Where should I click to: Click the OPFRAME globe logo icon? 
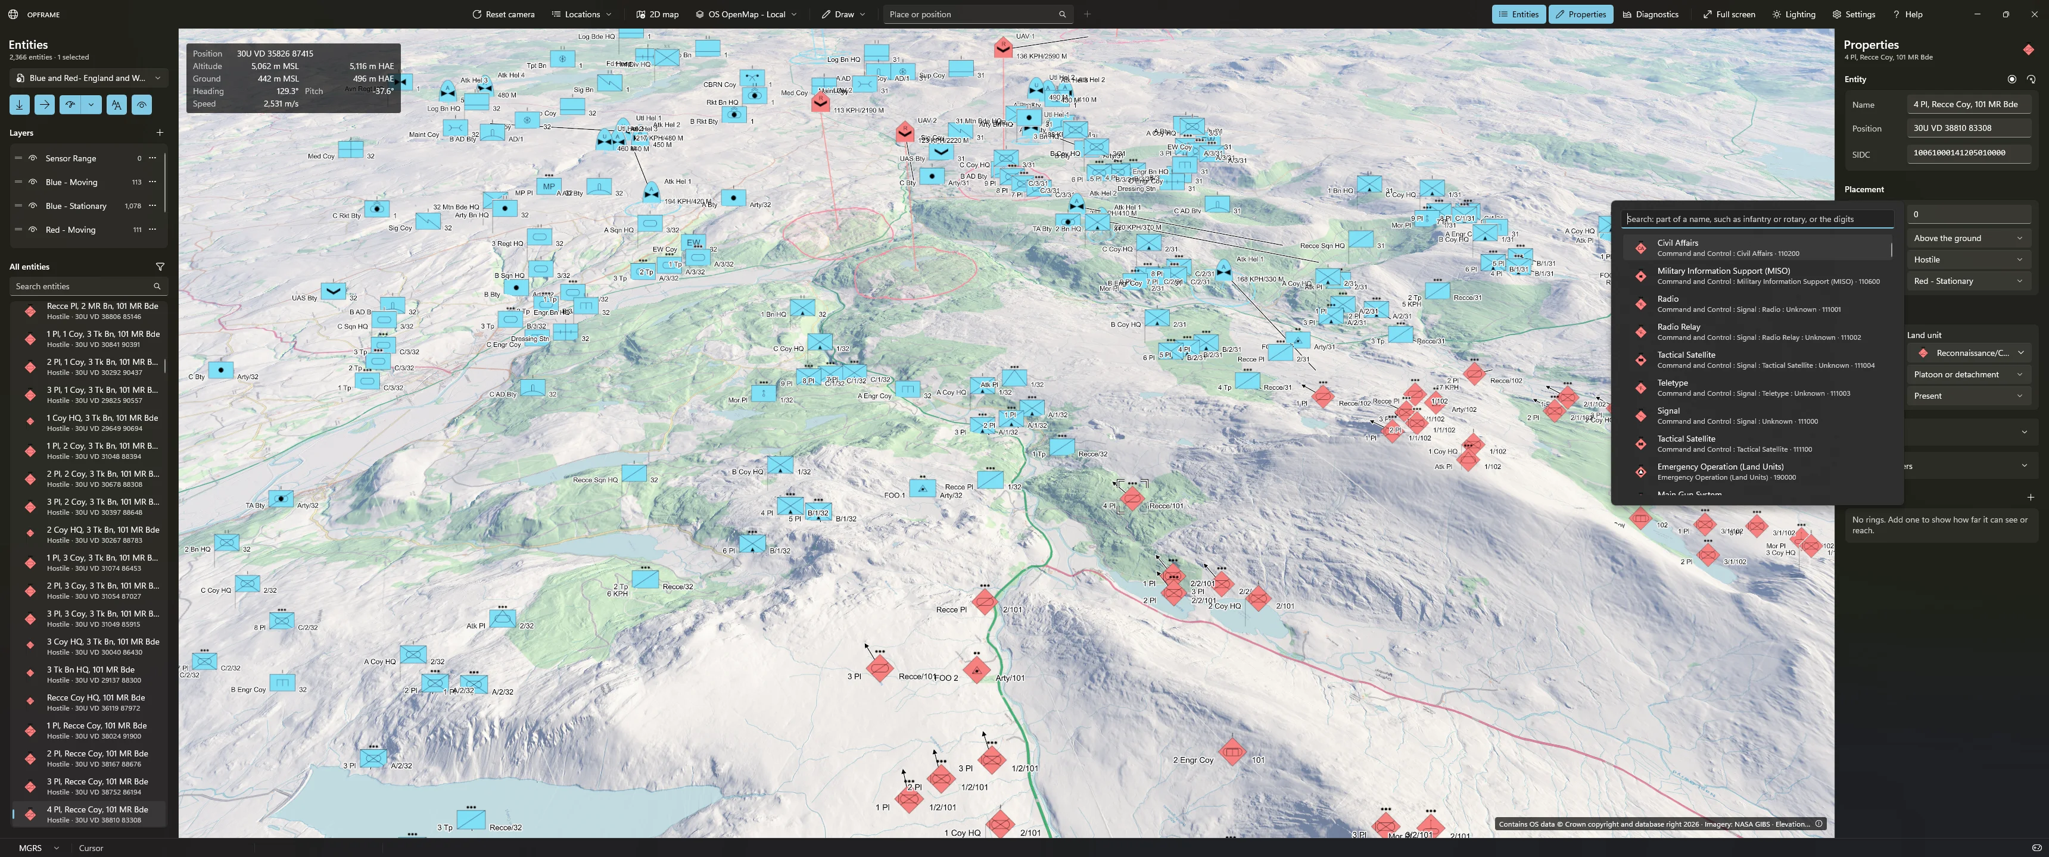pos(13,14)
